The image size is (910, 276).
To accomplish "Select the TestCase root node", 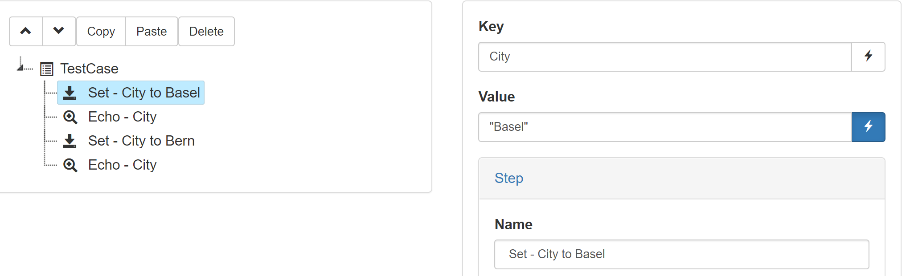I will click(x=89, y=69).
